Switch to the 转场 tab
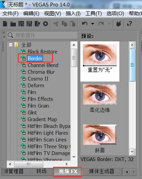 click(41, 171)
